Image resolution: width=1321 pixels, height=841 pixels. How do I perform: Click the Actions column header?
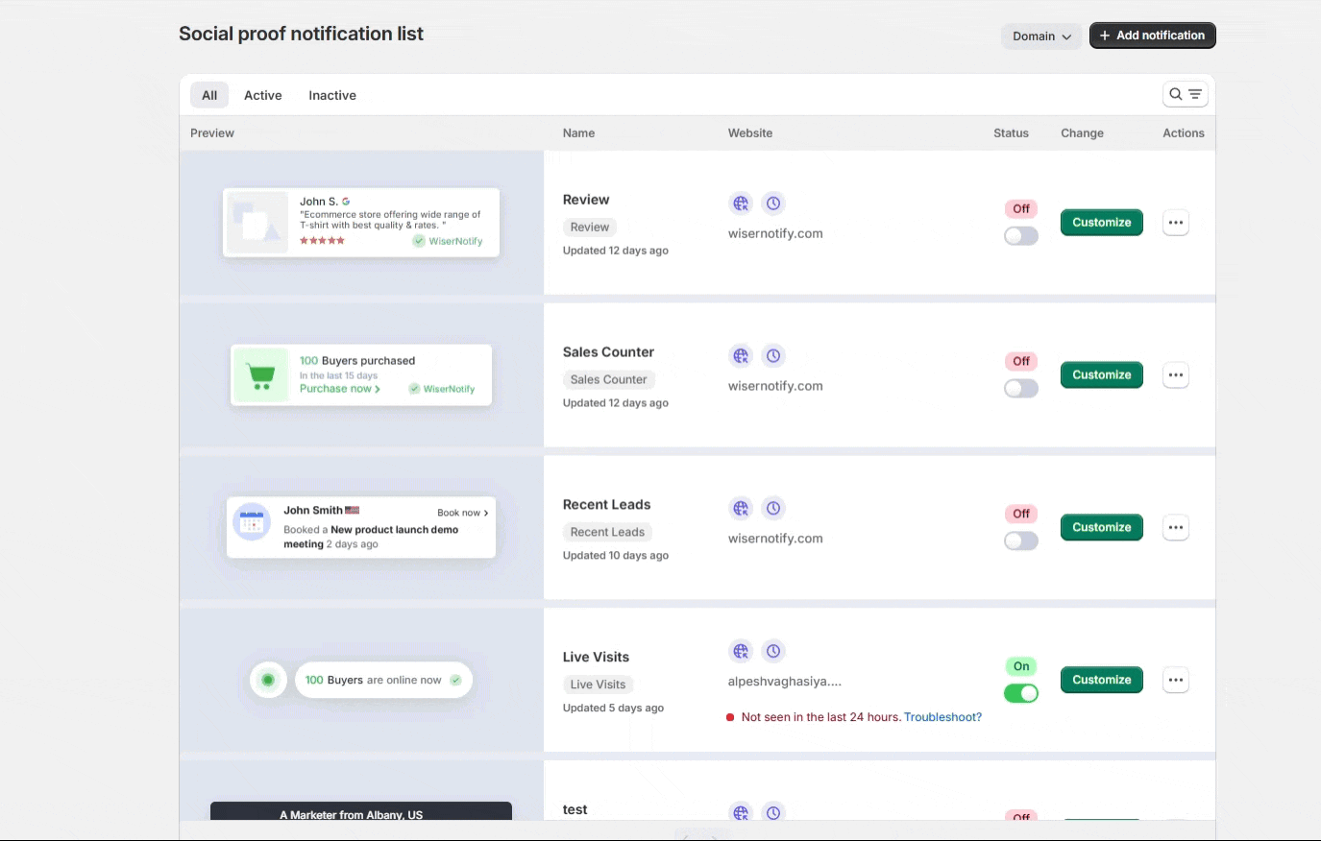[x=1184, y=133]
